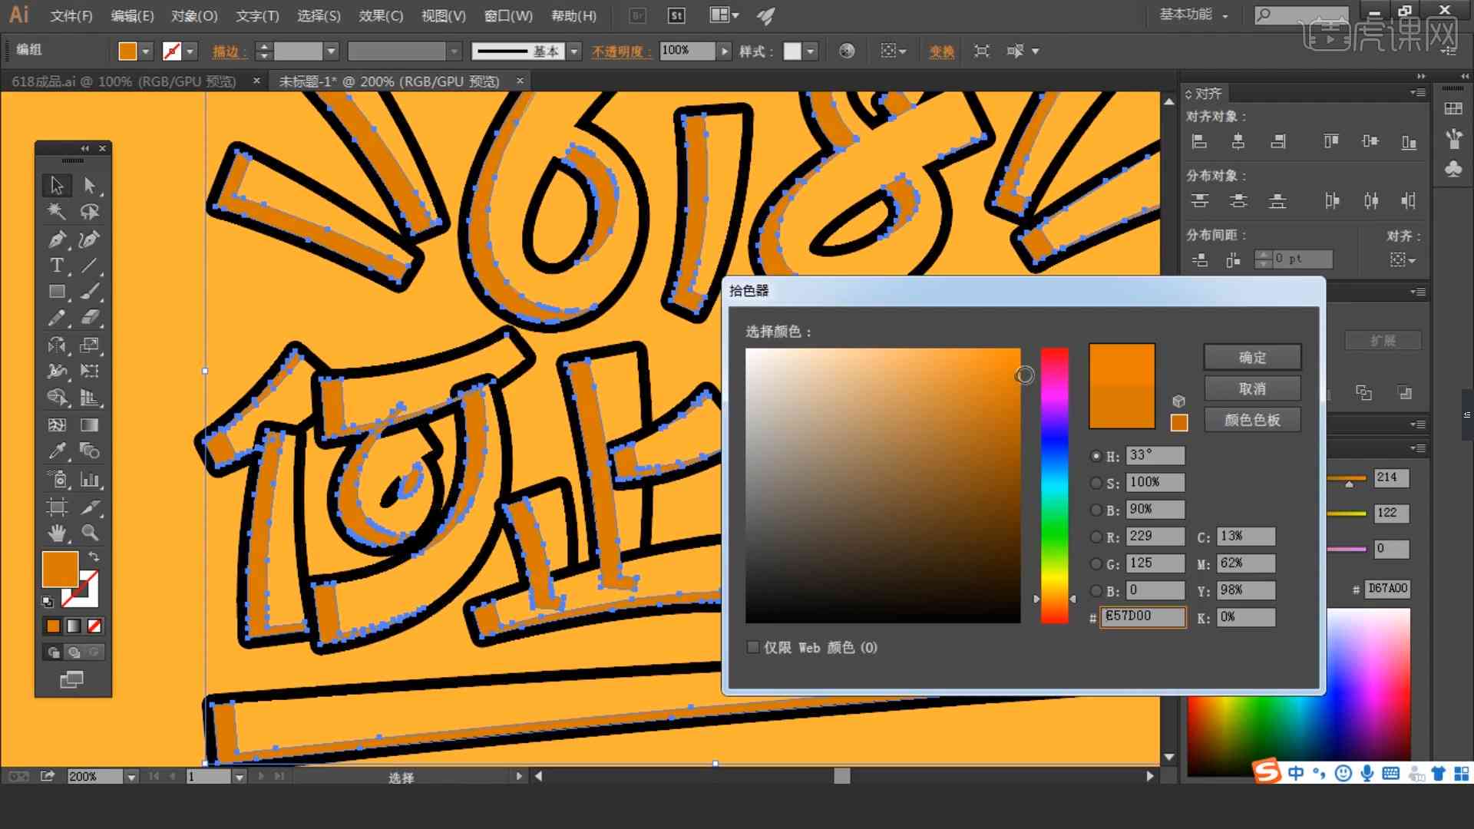Screen dimensions: 1474x829
Task: Open opacity 100% dropdown arrow
Action: (724, 51)
